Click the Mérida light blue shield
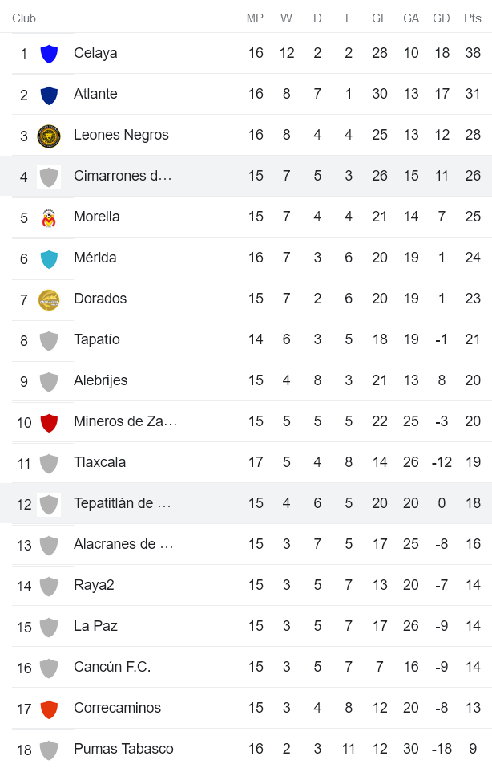 pyautogui.click(x=49, y=258)
